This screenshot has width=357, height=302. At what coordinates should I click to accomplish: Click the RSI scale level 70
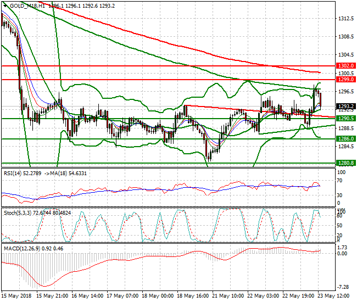tap(339, 181)
